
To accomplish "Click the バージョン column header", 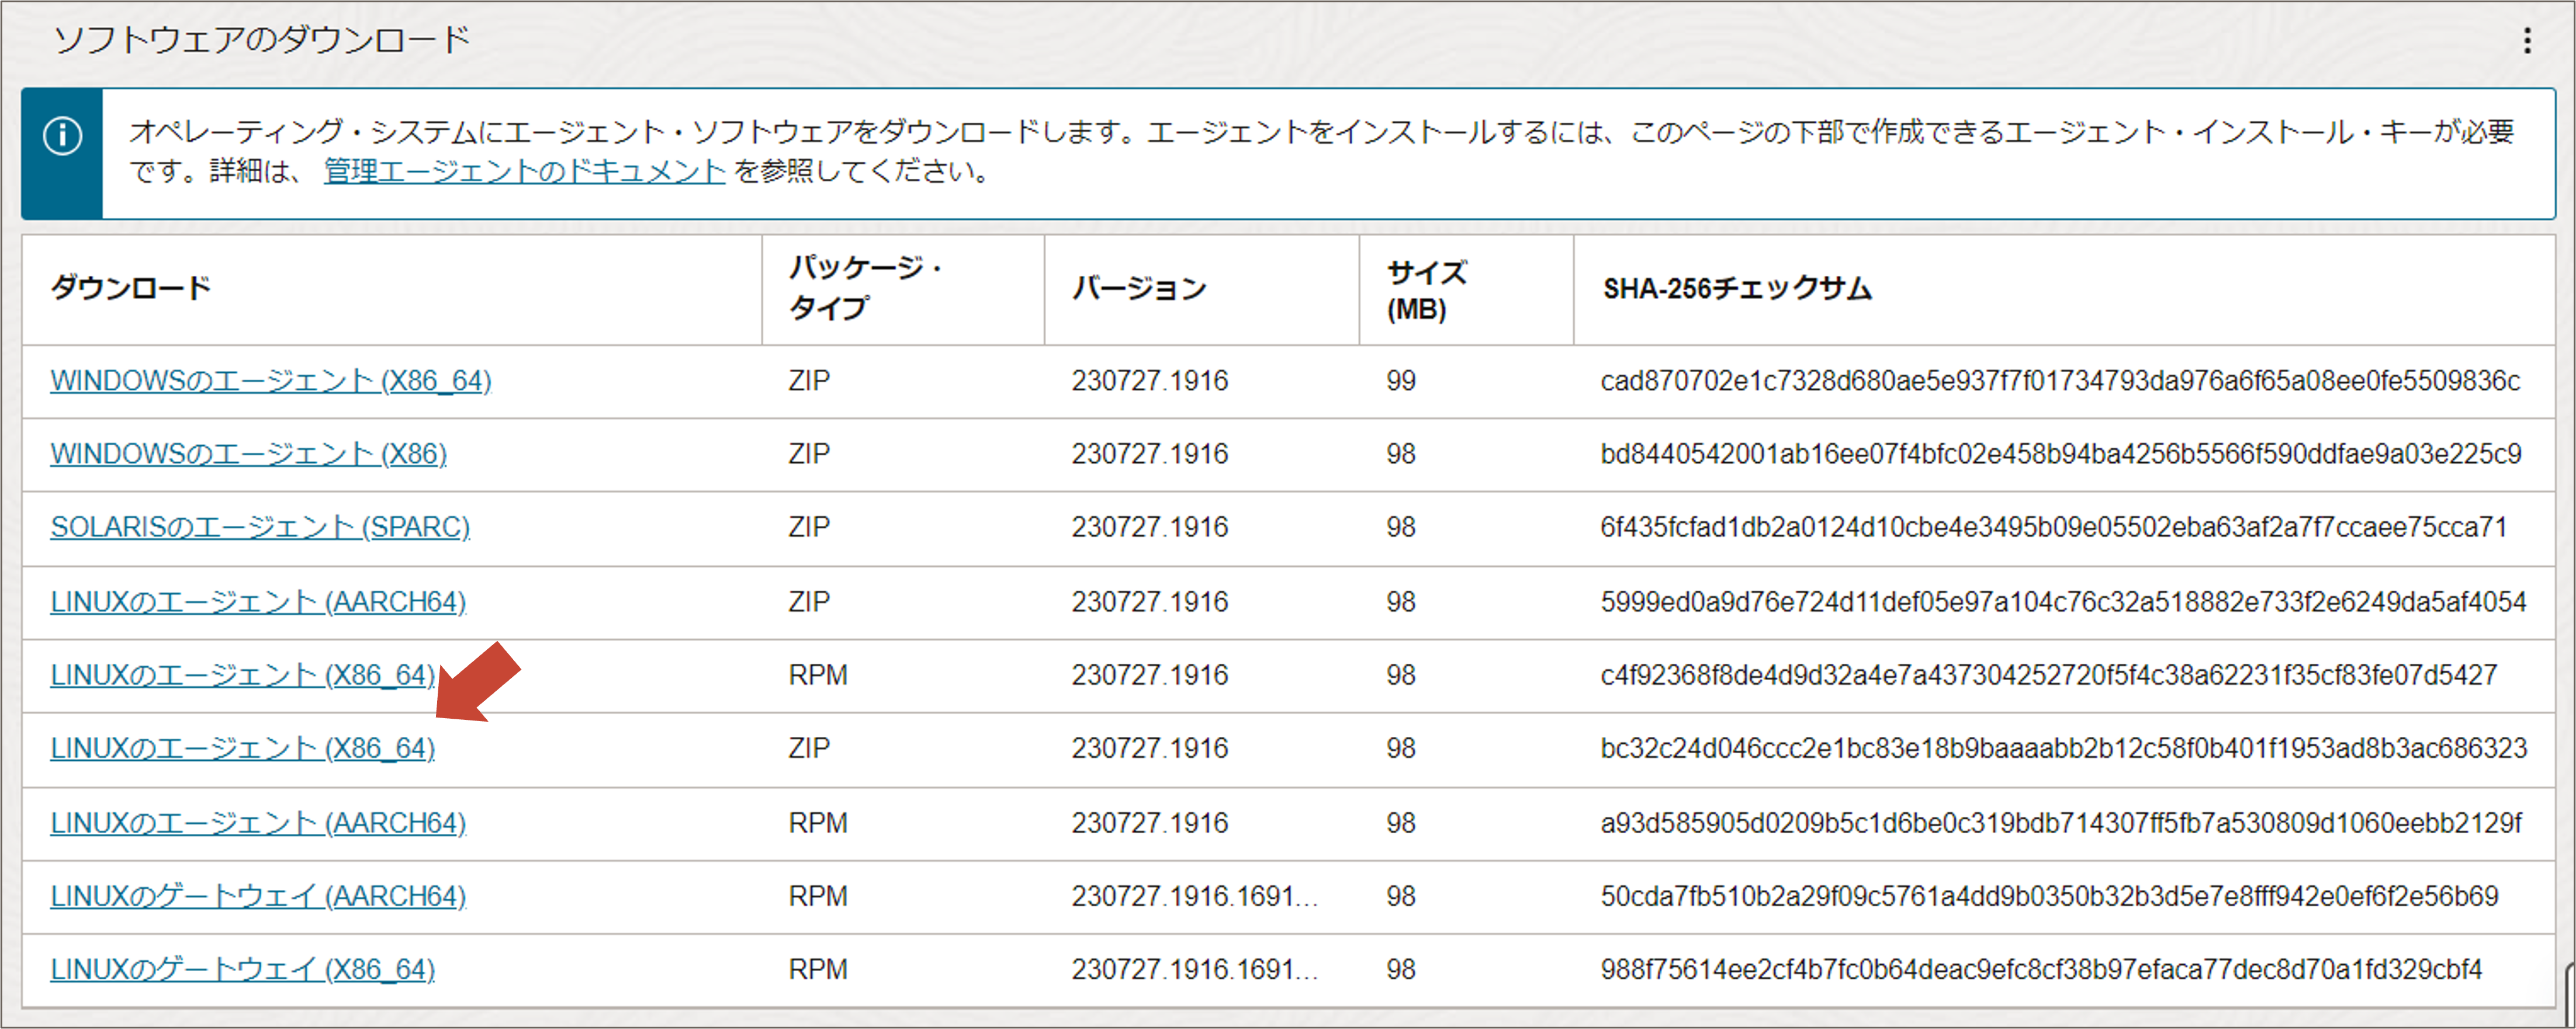I will 1139,289.
